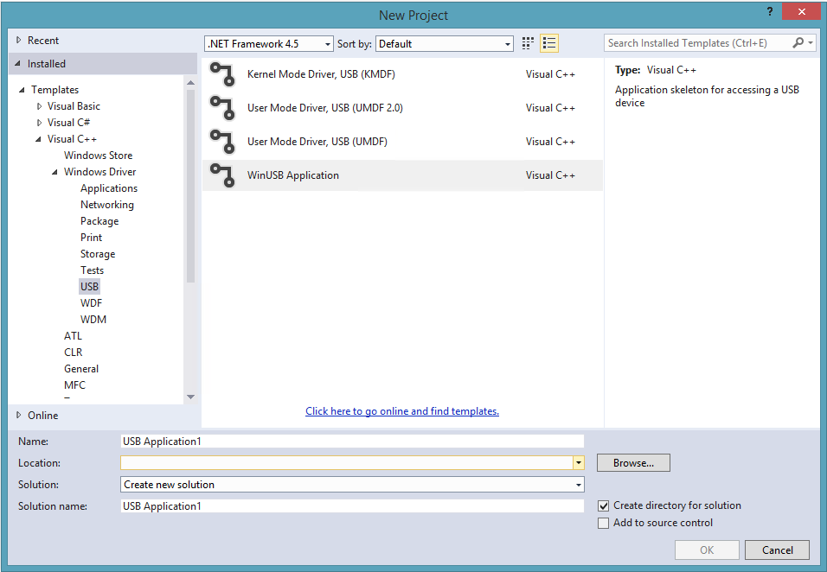Enable Create directory for solution

click(603, 505)
